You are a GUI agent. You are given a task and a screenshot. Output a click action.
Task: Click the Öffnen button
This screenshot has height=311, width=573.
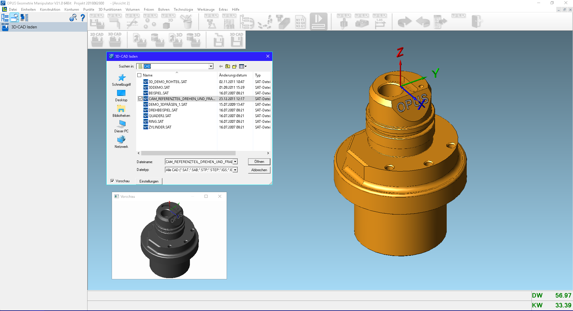[259, 162]
